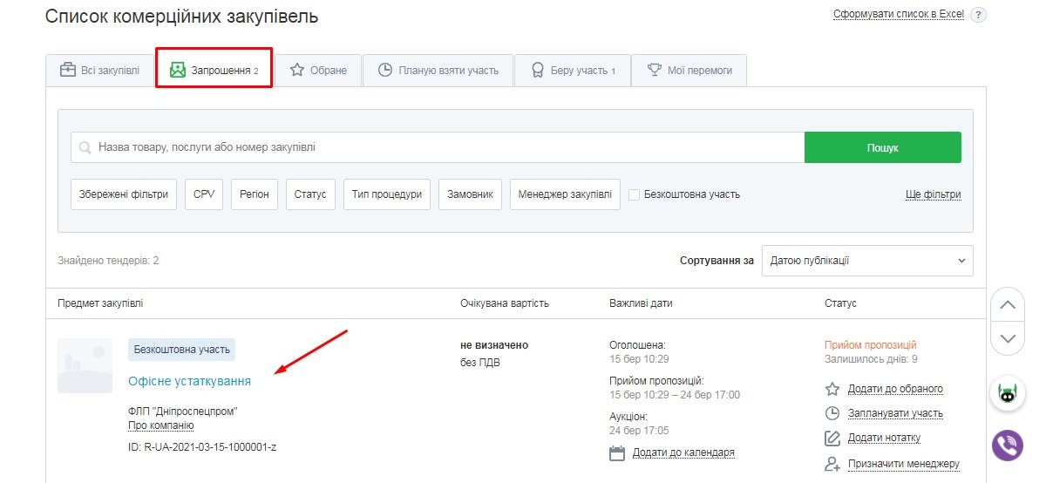Open the Планую взяти участь tab
This screenshot has height=483, width=1046.
click(x=438, y=71)
